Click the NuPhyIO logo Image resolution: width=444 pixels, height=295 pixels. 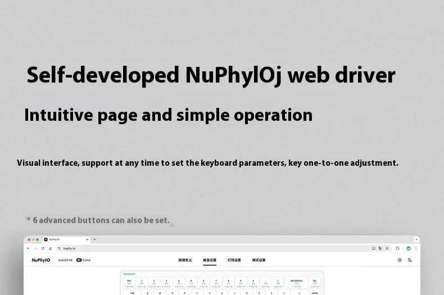click(x=41, y=260)
